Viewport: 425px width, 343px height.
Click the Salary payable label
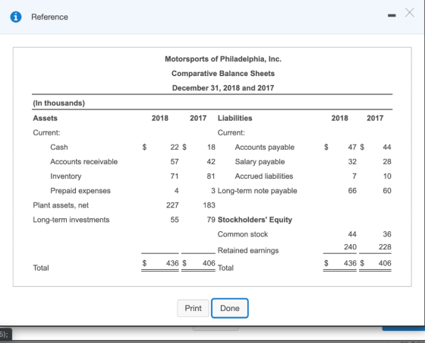point(260,162)
